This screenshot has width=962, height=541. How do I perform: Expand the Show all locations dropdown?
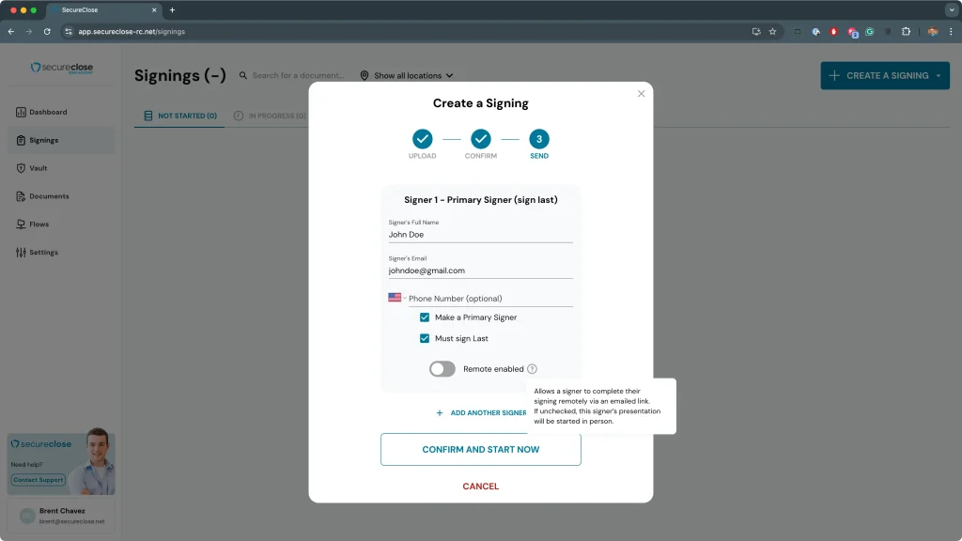pos(407,75)
